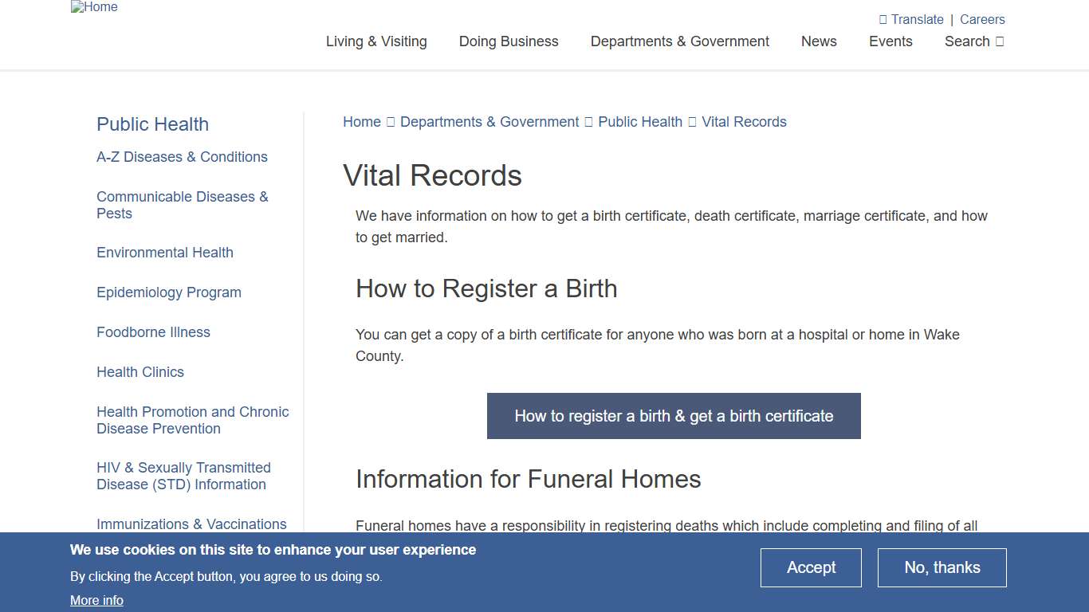The height and width of the screenshot is (612, 1089).
Task: Select Doing Business in the navigation
Action: 508,41
